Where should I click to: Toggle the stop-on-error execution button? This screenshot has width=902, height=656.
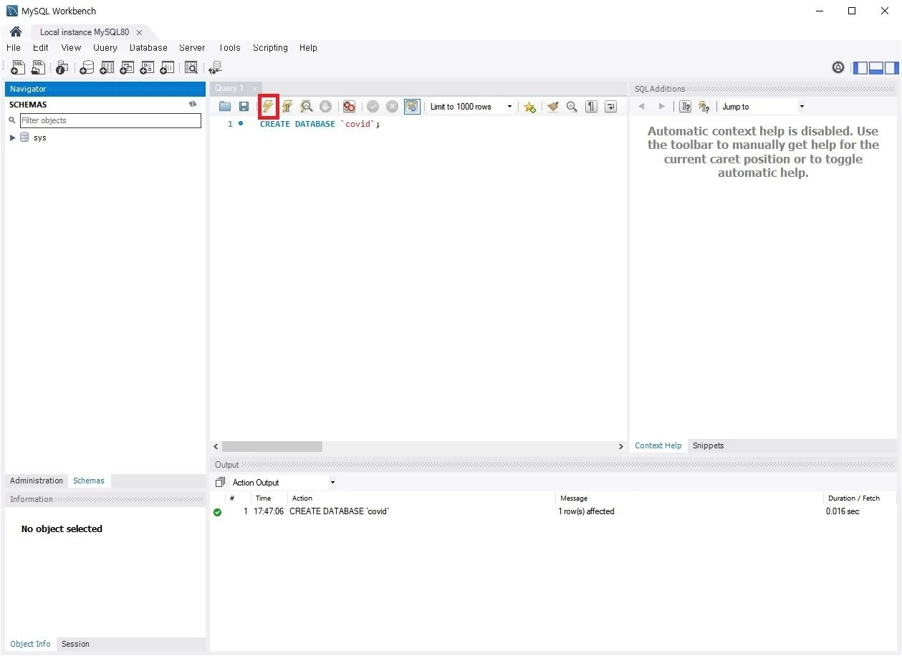pyautogui.click(x=349, y=107)
